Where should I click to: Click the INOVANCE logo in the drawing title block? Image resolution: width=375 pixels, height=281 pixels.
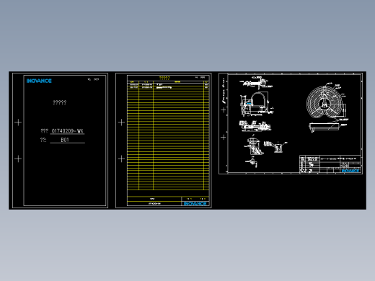click(x=350, y=171)
